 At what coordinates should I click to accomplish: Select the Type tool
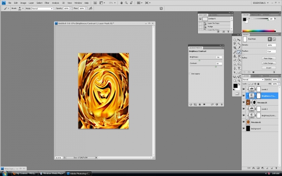(239, 68)
